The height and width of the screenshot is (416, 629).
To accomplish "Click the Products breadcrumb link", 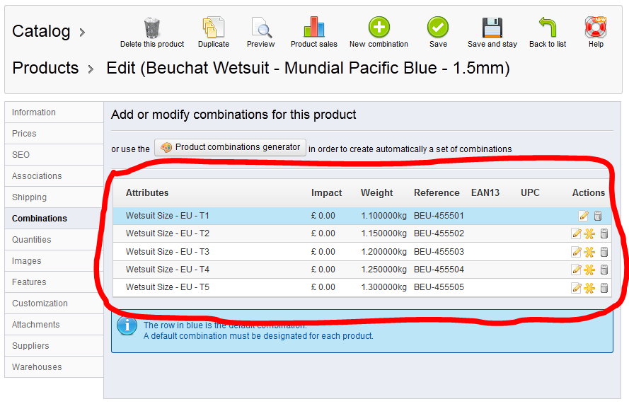I will pyautogui.click(x=45, y=68).
